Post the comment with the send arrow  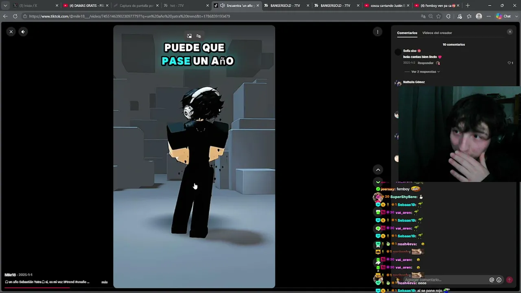click(x=509, y=280)
